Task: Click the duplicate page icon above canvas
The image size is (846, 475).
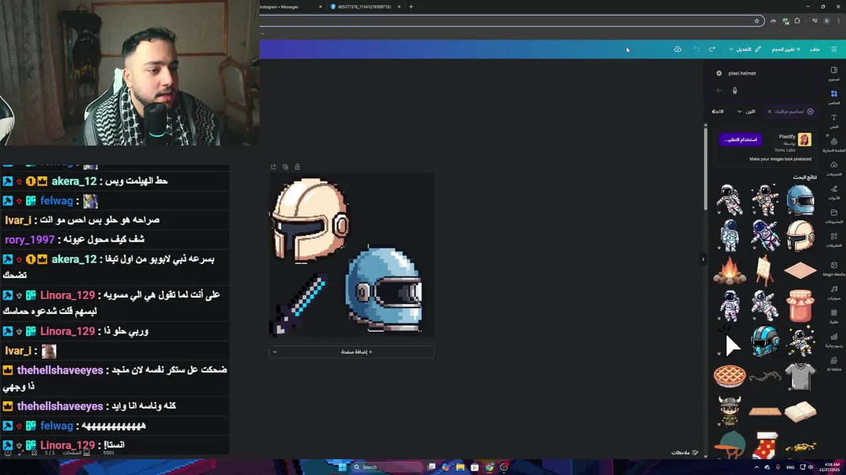Action: (x=286, y=167)
